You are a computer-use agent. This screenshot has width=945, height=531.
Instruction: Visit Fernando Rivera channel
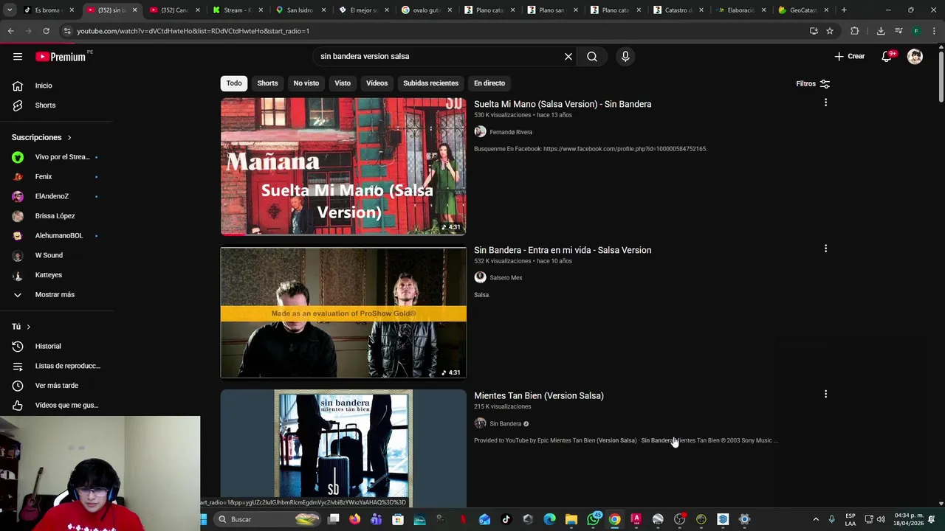[511, 132]
